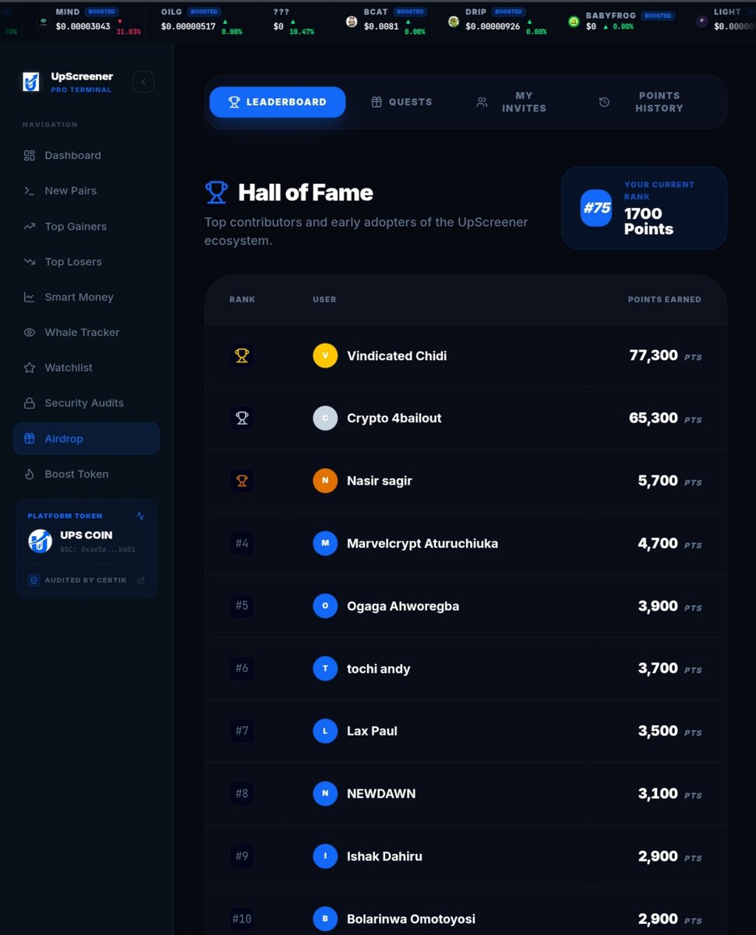Click the Top Gainers trending-up icon
Image resolution: width=756 pixels, height=935 pixels.
[x=30, y=227]
